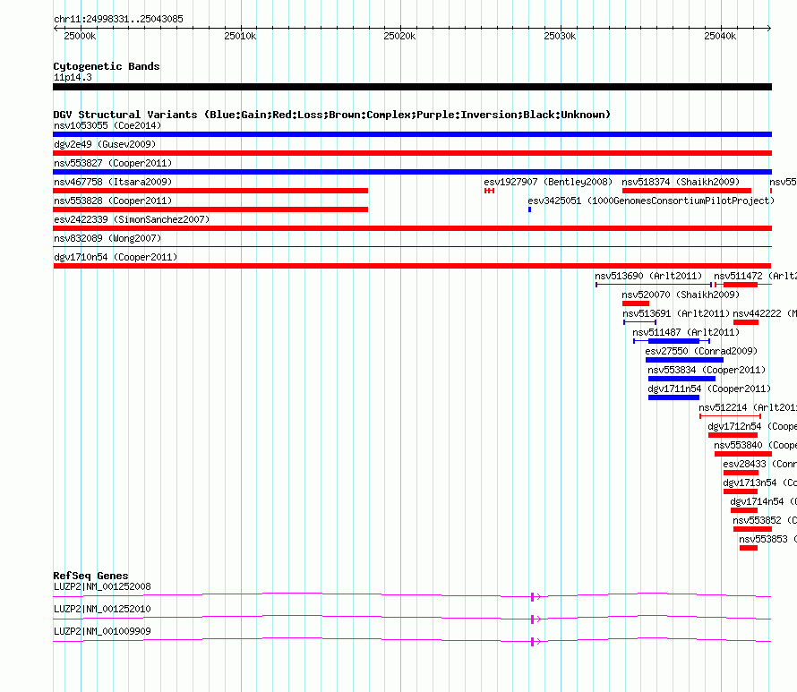Click the nsv518374 red loss bar
This screenshot has width=797, height=692.
tap(687, 191)
